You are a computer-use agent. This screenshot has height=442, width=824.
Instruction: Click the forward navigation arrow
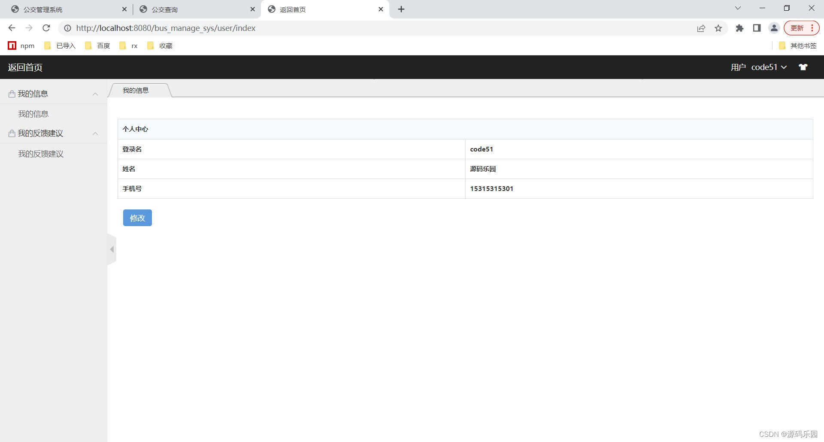click(x=29, y=28)
